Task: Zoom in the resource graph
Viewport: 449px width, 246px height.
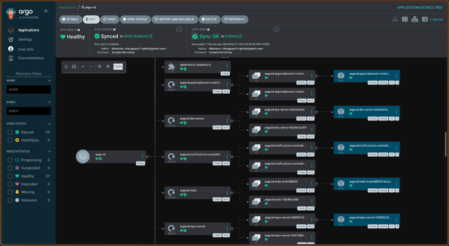Action: [100, 67]
